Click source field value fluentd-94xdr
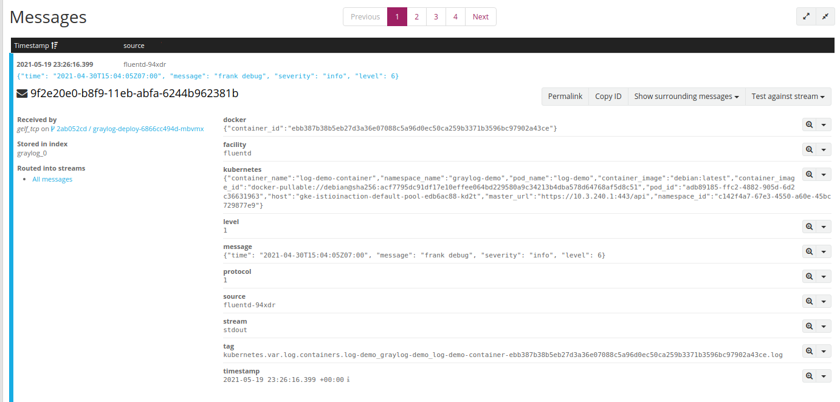 pyautogui.click(x=249, y=305)
